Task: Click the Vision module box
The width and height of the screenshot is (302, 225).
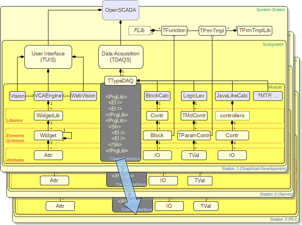Action: (x=17, y=96)
